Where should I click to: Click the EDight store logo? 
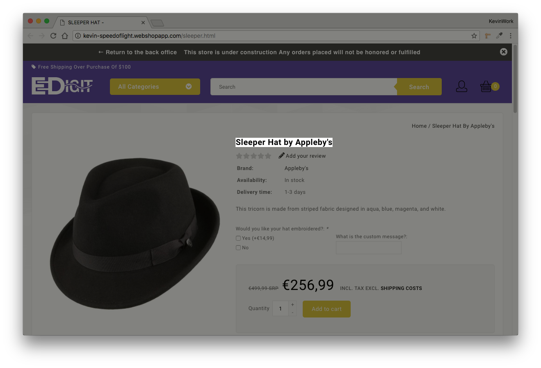[62, 86]
